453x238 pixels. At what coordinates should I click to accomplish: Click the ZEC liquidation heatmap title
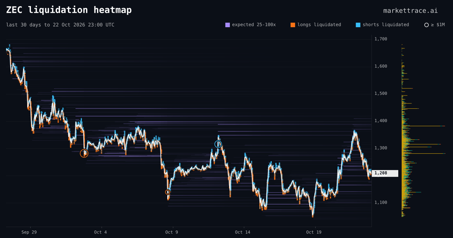point(69,10)
